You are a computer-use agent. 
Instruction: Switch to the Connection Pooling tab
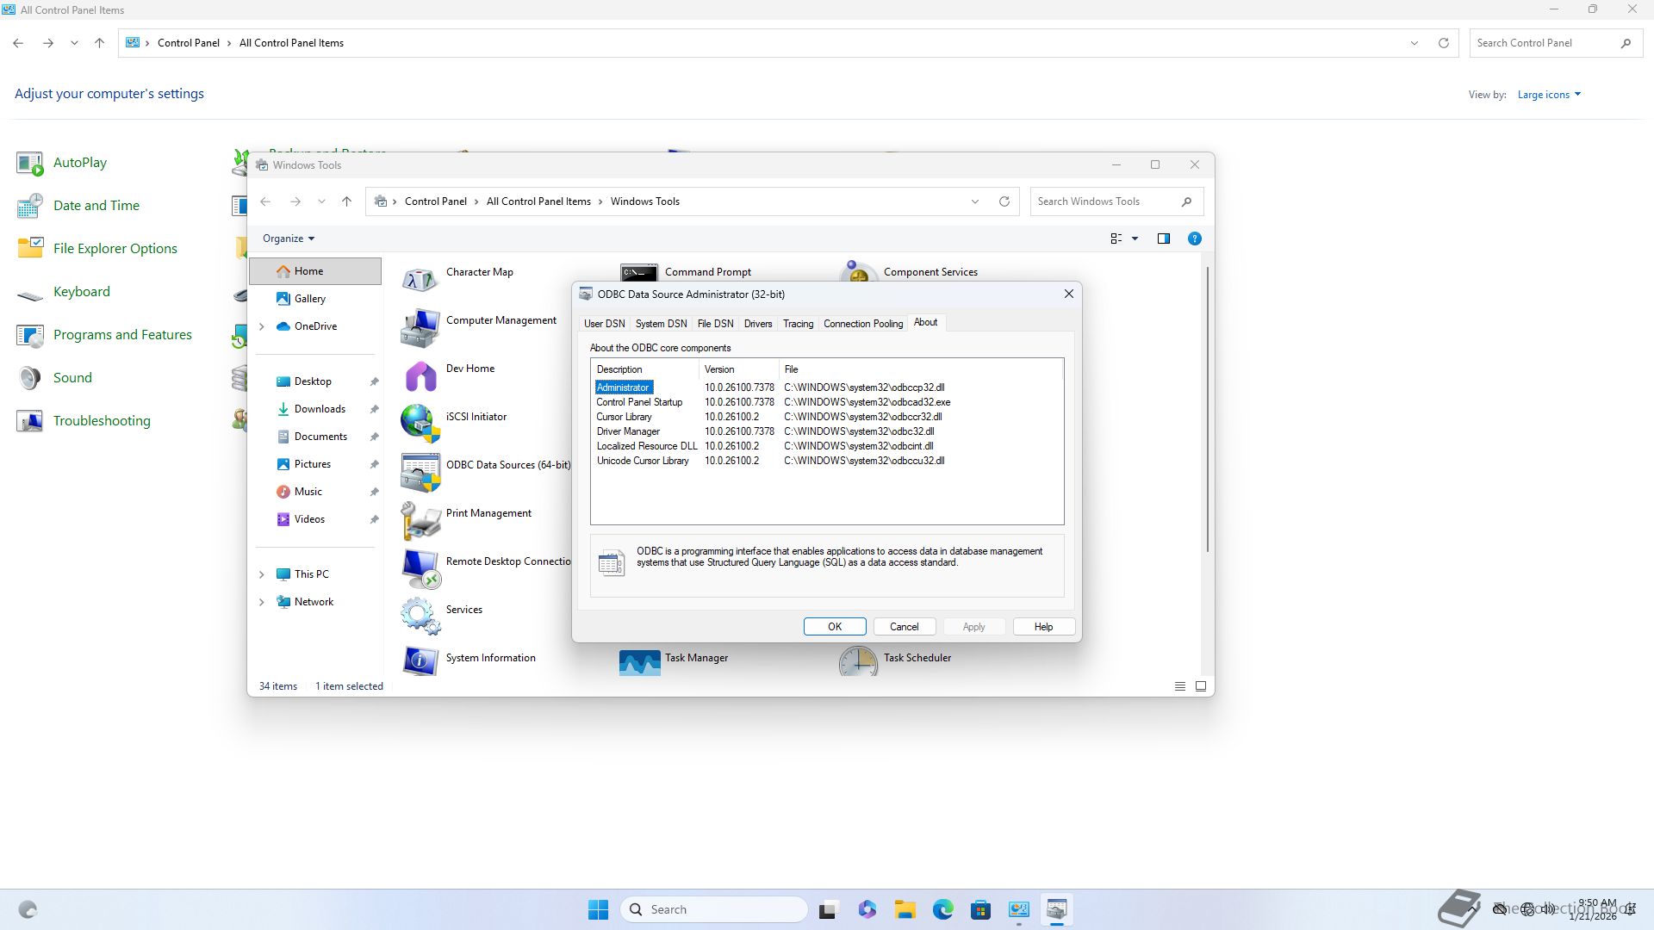click(862, 324)
